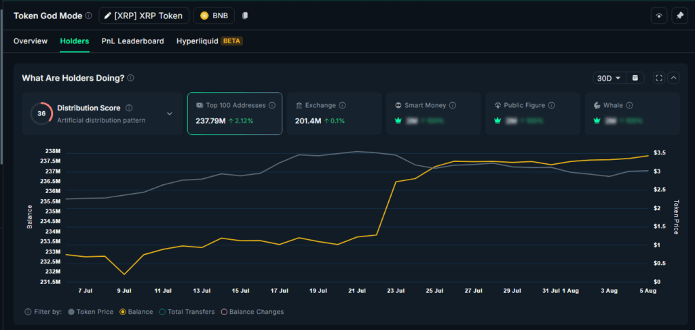Click the Filter by info icon
695x330 pixels.
28,312
